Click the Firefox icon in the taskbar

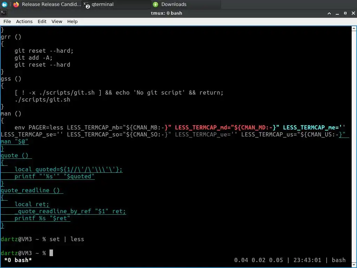[x=16, y=4]
